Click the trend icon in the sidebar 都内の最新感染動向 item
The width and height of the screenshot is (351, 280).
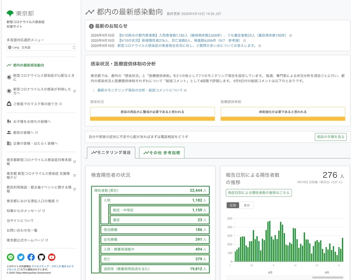[x=9, y=65]
